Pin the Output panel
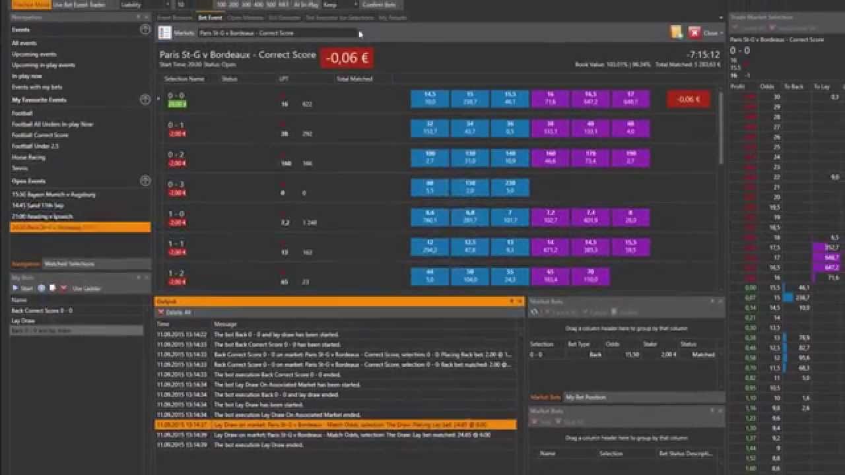 point(512,301)
